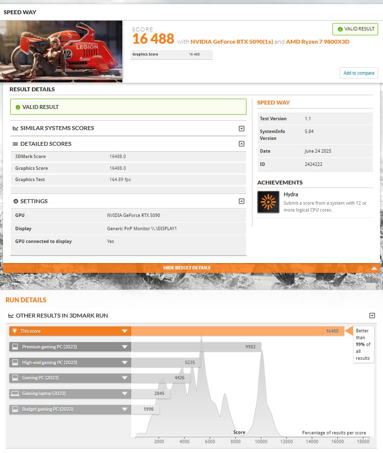This screenshot has width=383, height=453.
Task: Click the Hydra achievement icon
Action: click(x=268, y=202)
